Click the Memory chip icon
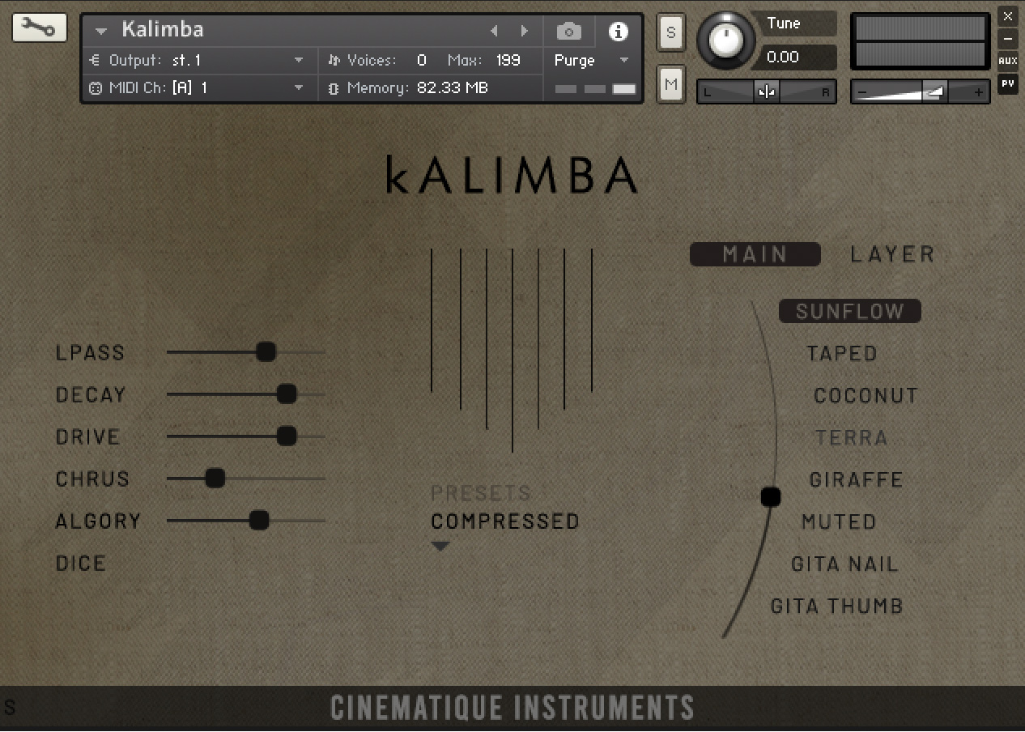The image size is (1025, 732). coord(334,88)
